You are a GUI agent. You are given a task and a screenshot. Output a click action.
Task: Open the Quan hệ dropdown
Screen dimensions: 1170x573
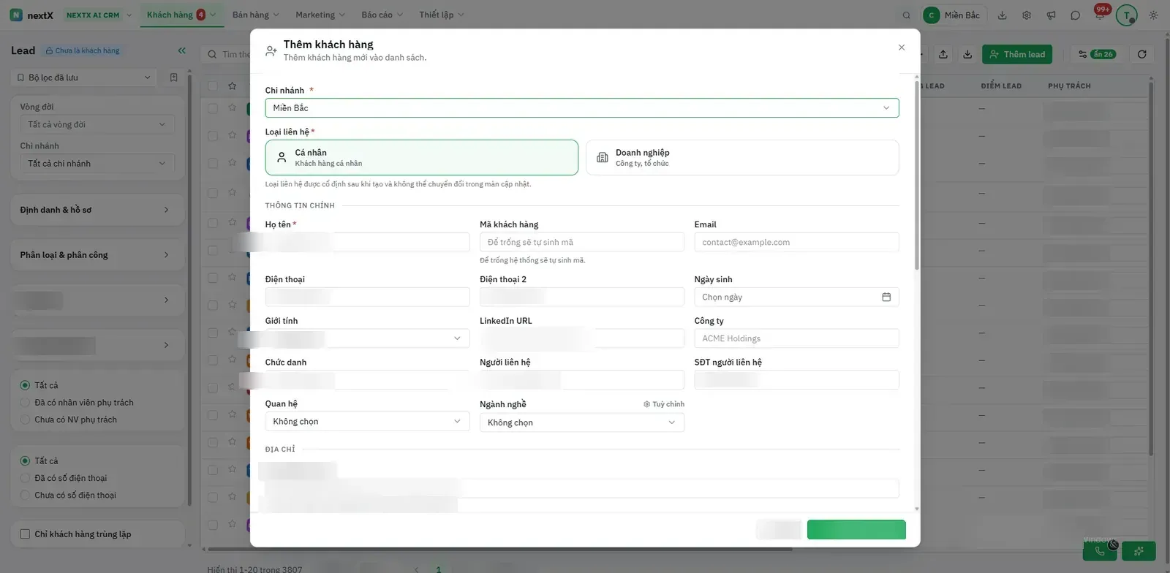pos(367,422)
